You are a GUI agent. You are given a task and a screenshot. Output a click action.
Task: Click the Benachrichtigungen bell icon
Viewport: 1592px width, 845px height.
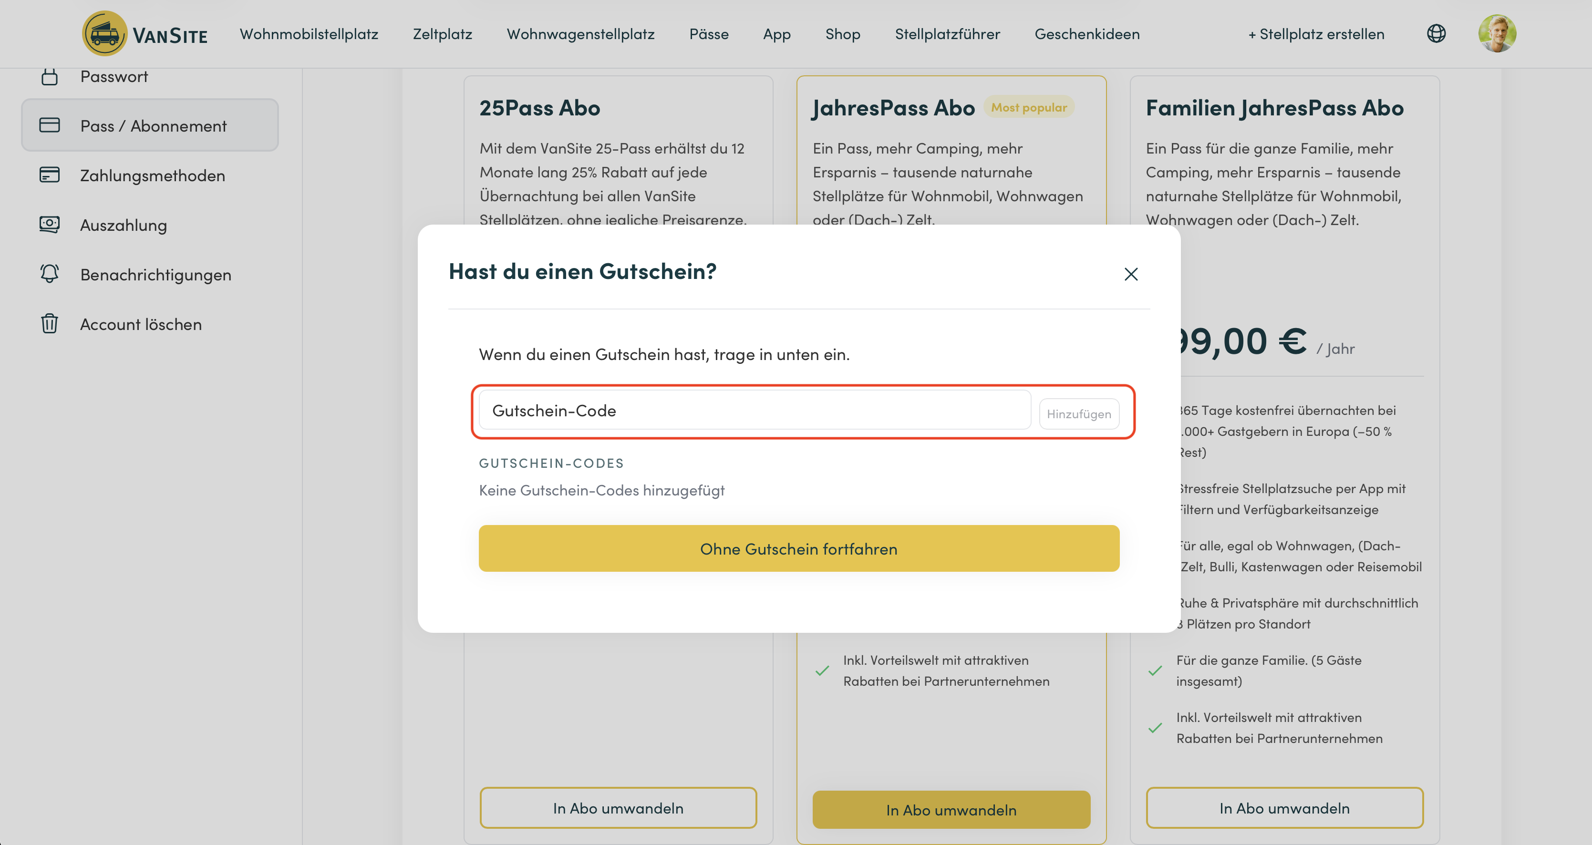click(50, 274)
